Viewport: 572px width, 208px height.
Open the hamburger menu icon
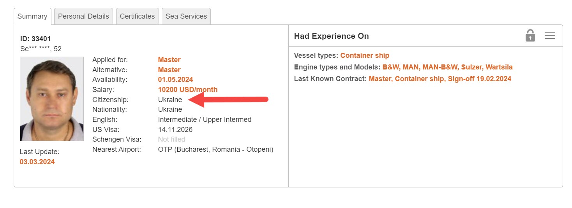(550, 36)
